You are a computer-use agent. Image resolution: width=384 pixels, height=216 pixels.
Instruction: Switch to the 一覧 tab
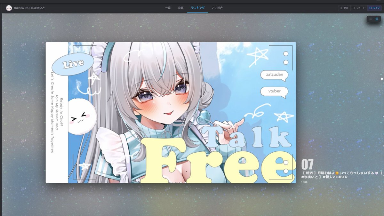pos(168,8)
